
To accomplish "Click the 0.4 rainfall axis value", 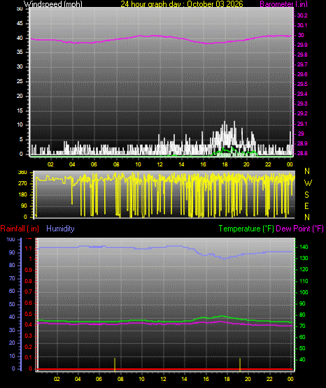I will [x=29, y=325].
